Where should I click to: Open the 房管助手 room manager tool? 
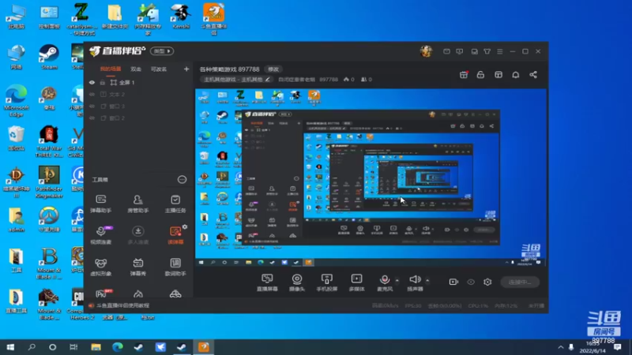[137, 204]
